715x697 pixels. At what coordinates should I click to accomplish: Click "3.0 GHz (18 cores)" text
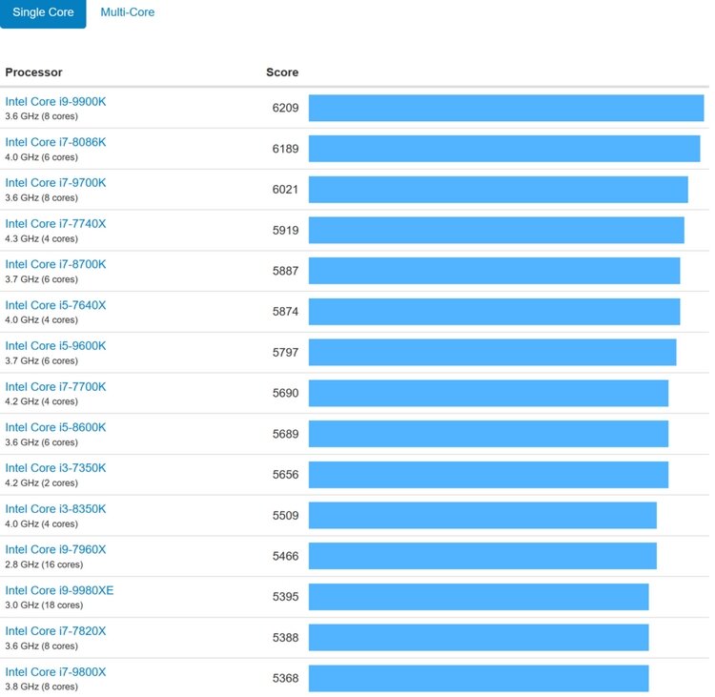44,605
